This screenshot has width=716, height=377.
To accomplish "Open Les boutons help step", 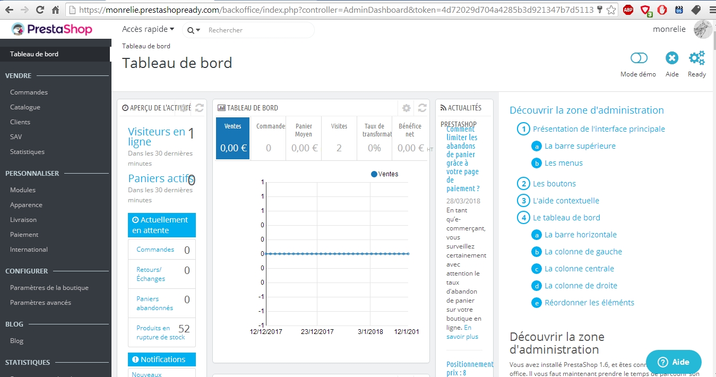I will point(554,184).
